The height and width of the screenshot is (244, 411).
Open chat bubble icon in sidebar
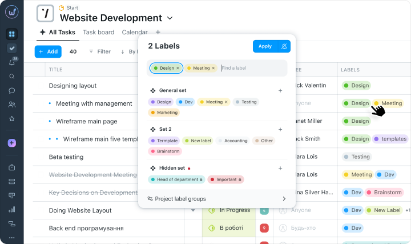(12, 90)
